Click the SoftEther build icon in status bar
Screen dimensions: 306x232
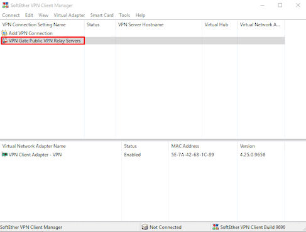click(x=216, y=227)
